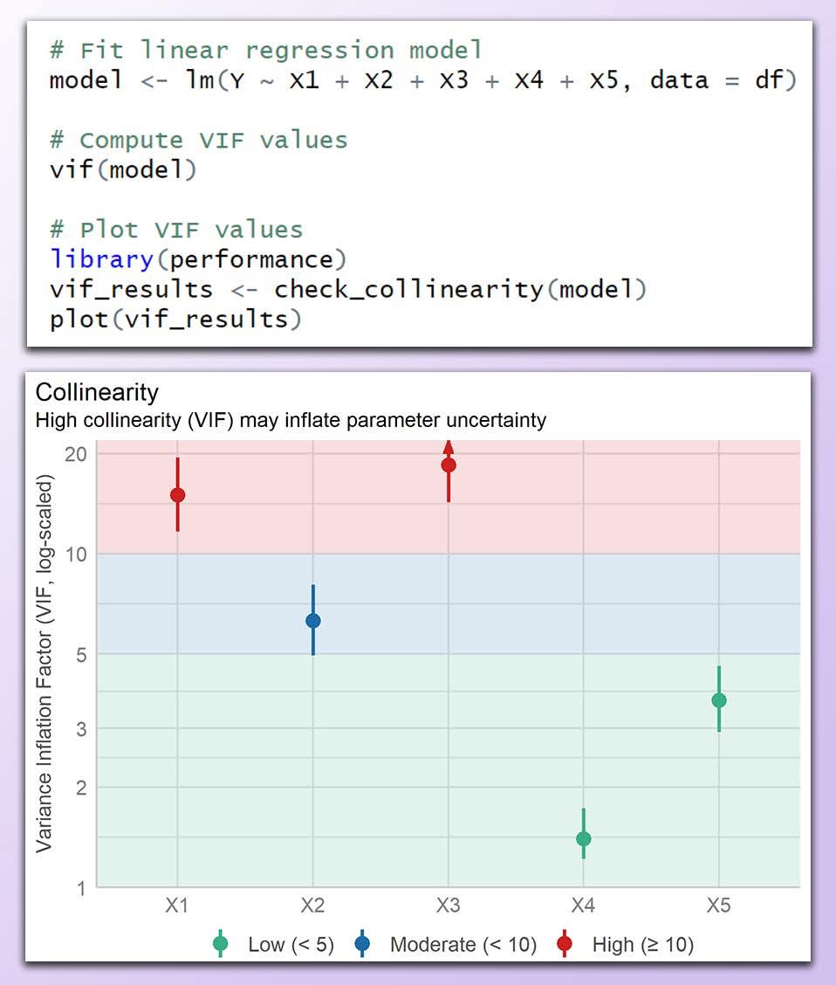Click the "vif(model)" code line
The height and width of the screenshot is (985, 836).
coord(123,169)
